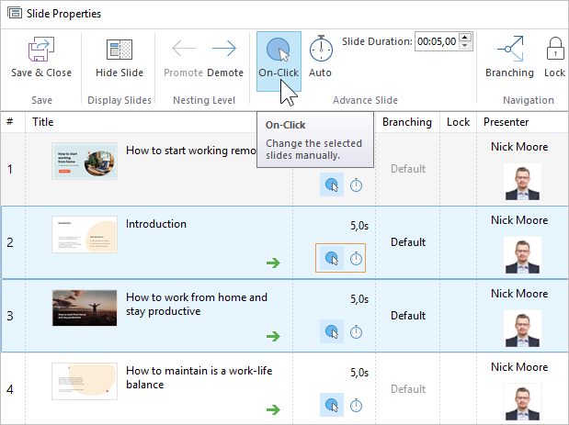Set Introduction slide to auto advance

[x=356, y=258]
